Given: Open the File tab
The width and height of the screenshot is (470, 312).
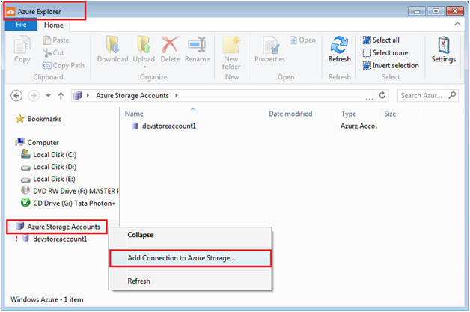Looking at the screenshot, I should [x=21, y=25].
